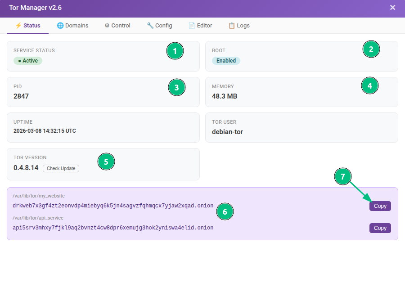Click the /var/lib/tor/my_website path

click(39, 196)
